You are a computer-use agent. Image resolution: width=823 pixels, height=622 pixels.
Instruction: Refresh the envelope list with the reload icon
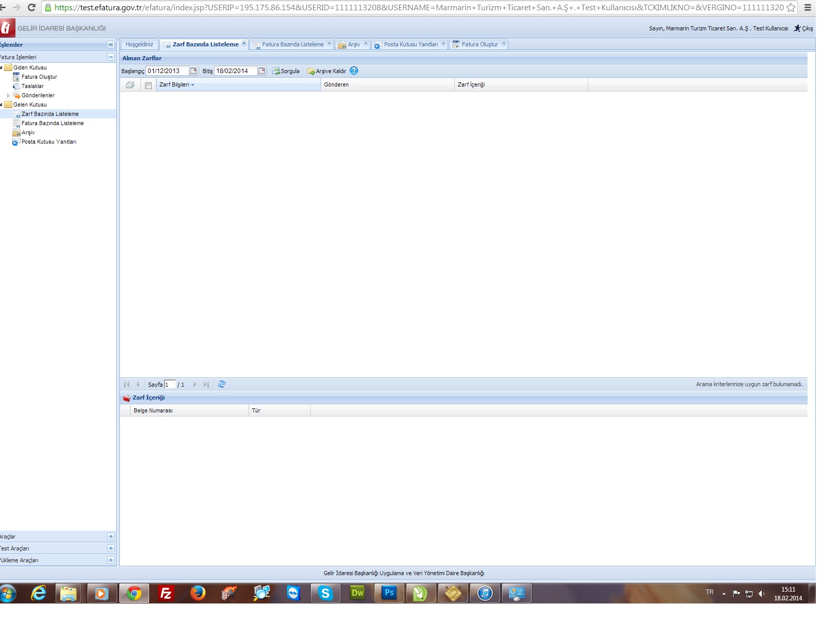pyautogui.click(x=222, y=385)
